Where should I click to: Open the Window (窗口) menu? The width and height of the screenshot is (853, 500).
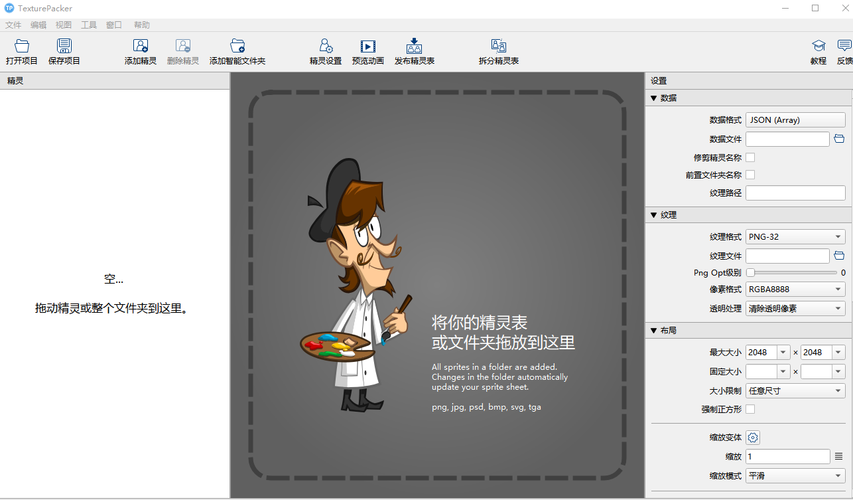click(x=114, y=25)
